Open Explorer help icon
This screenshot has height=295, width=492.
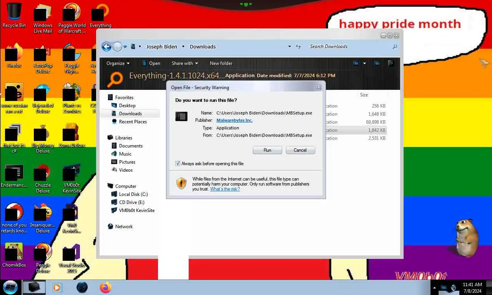pos(391,63)
